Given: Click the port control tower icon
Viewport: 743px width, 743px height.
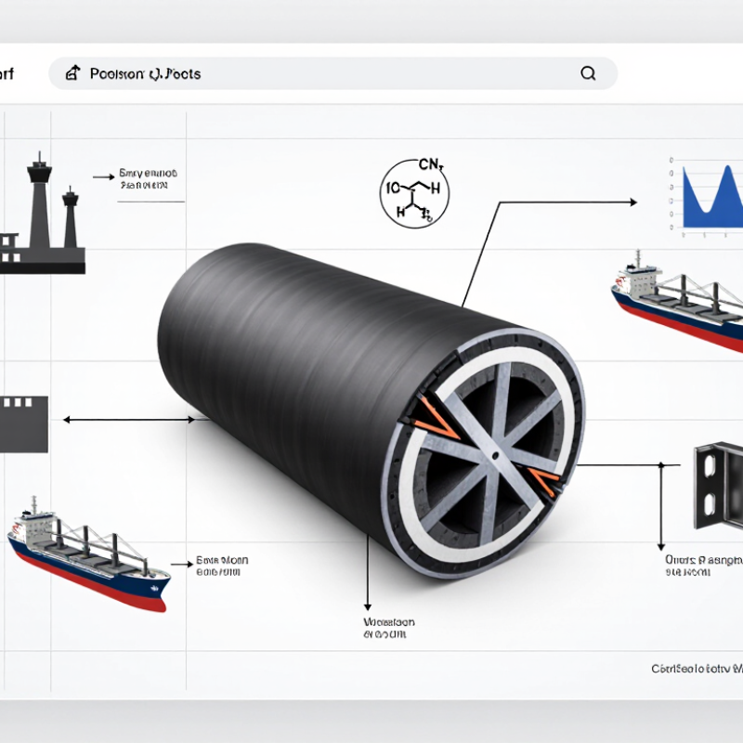Looking at the screenshot, I should coord(43,213).
